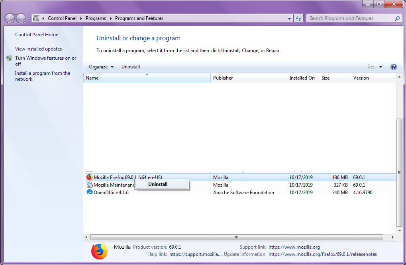Screen dimensions: 406x265
Task: Open the recent pages dropdown arrow
Action: coord(29,19)
